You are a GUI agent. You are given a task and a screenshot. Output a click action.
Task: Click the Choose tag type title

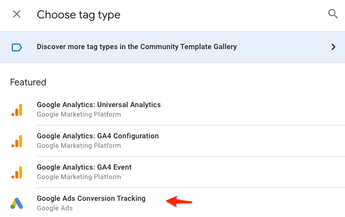(79, 15)
